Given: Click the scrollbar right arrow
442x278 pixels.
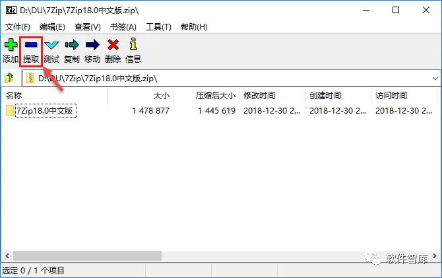Looking at the screenshot, I should tap(434, 256).
